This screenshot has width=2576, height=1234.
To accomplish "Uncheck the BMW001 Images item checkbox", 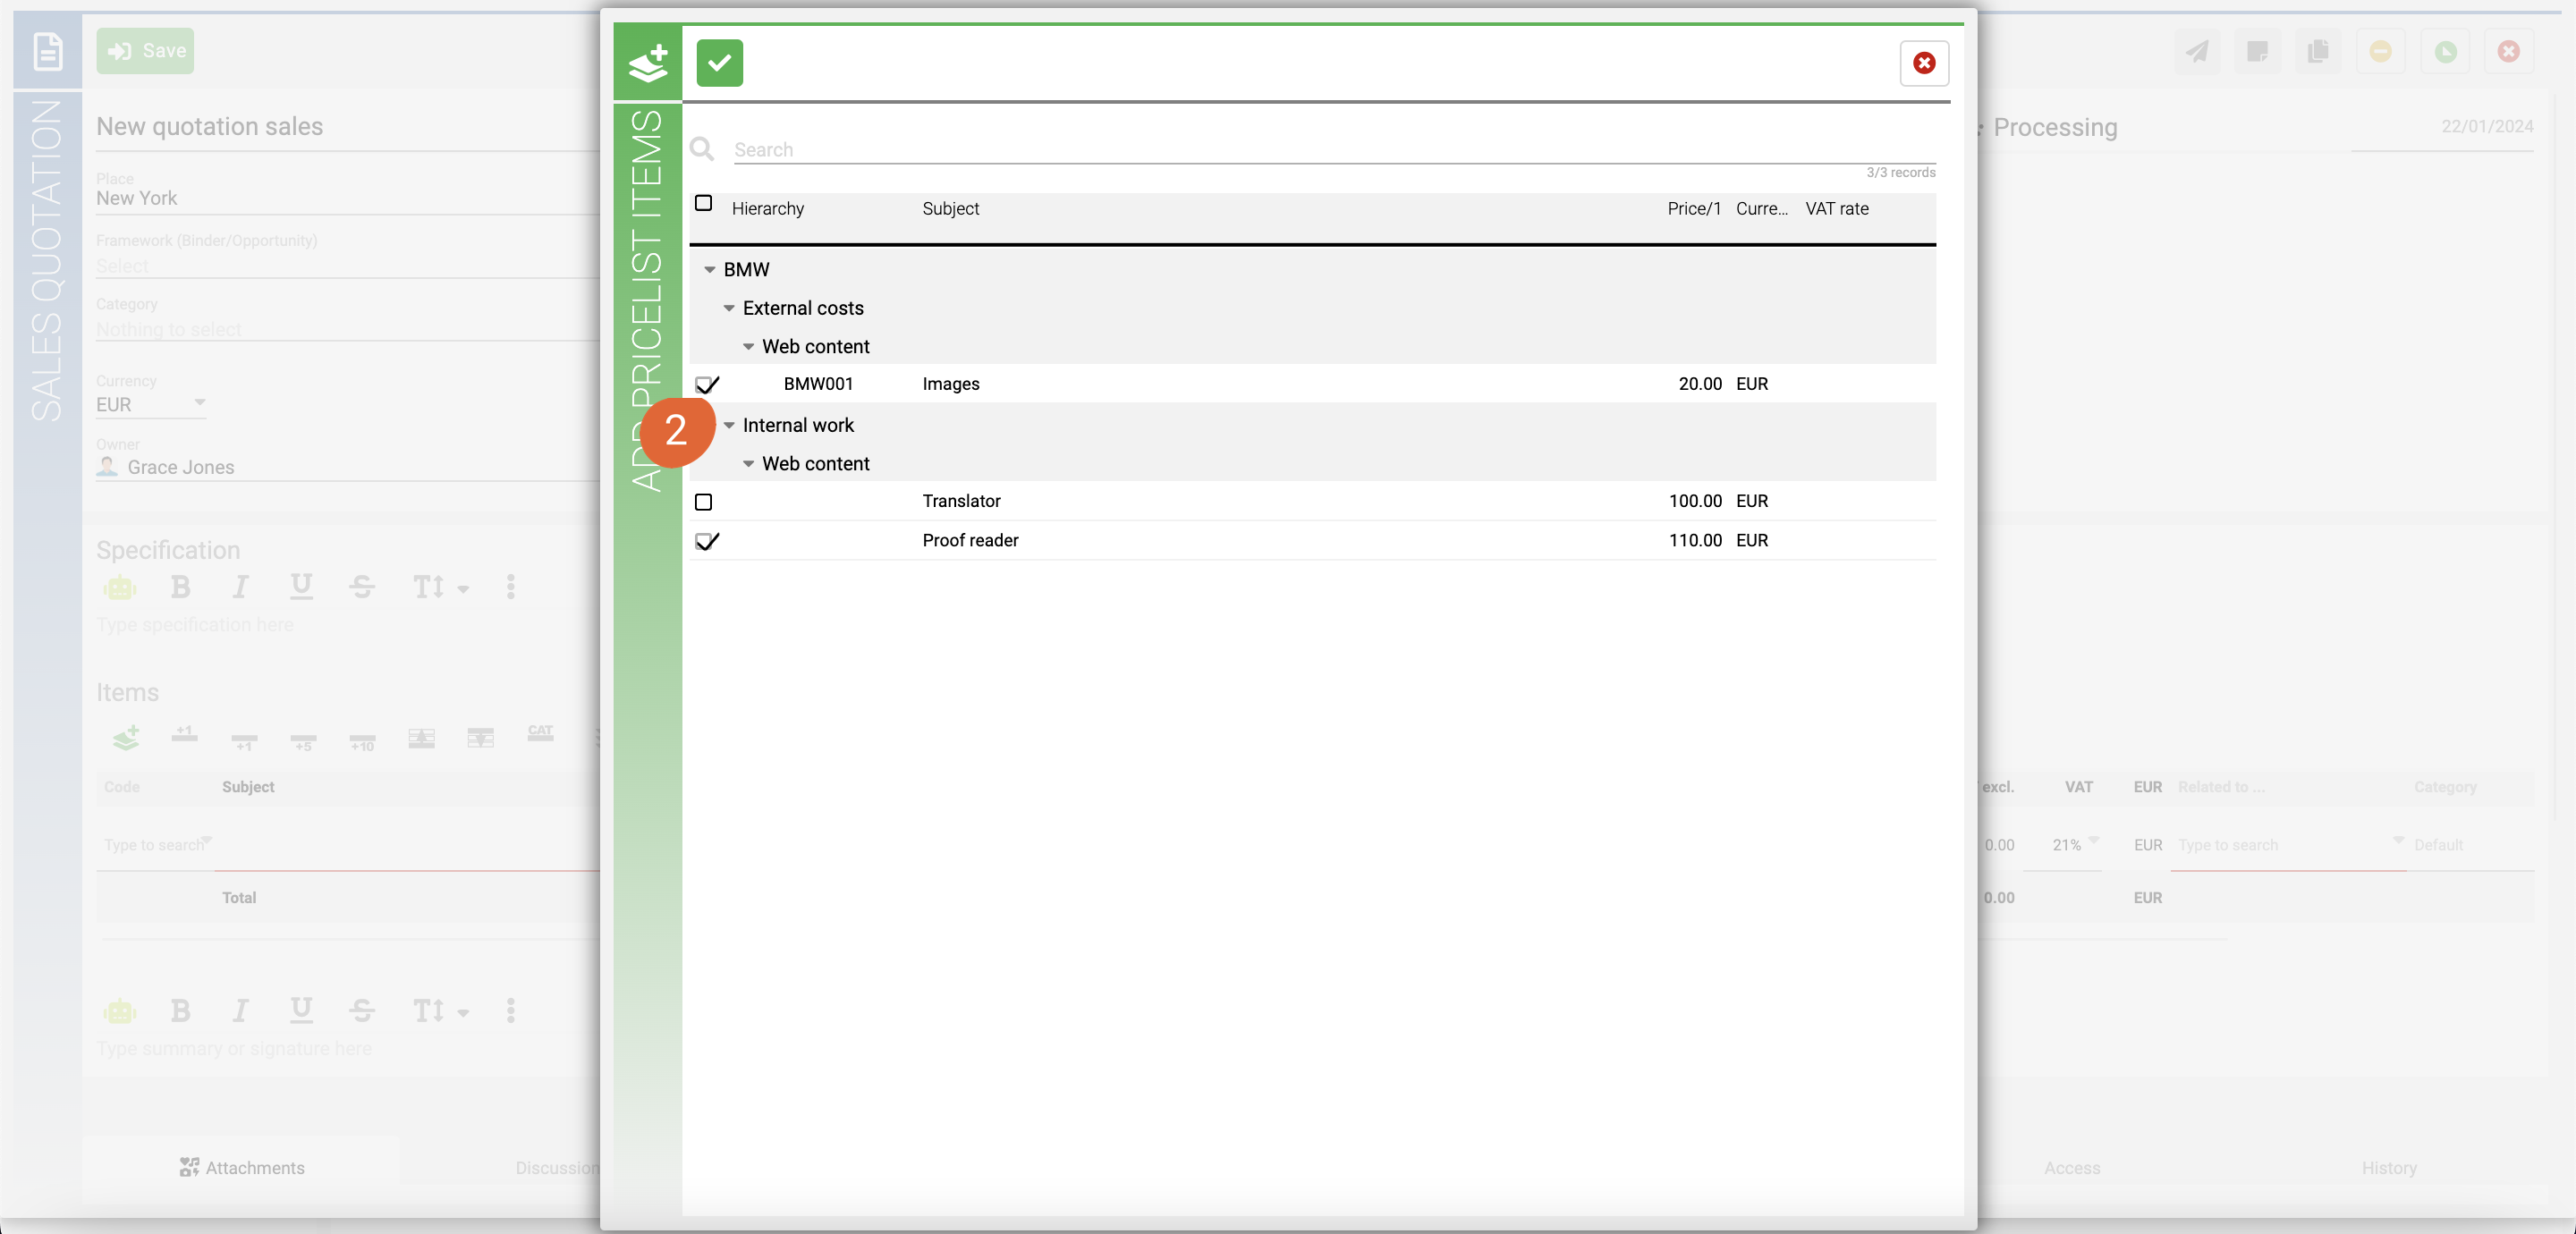I will click(x=705, y=384).
